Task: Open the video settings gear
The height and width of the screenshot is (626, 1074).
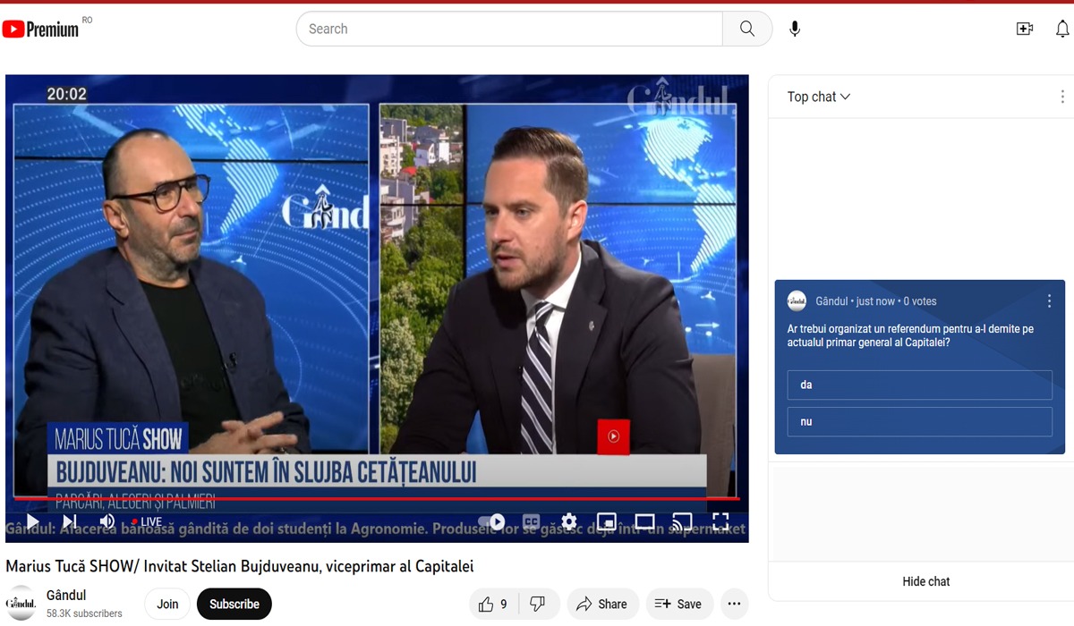Action: click(x=569, y=521)
